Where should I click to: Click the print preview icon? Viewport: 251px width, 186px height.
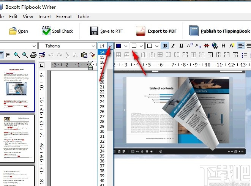(x=42, y=55)
